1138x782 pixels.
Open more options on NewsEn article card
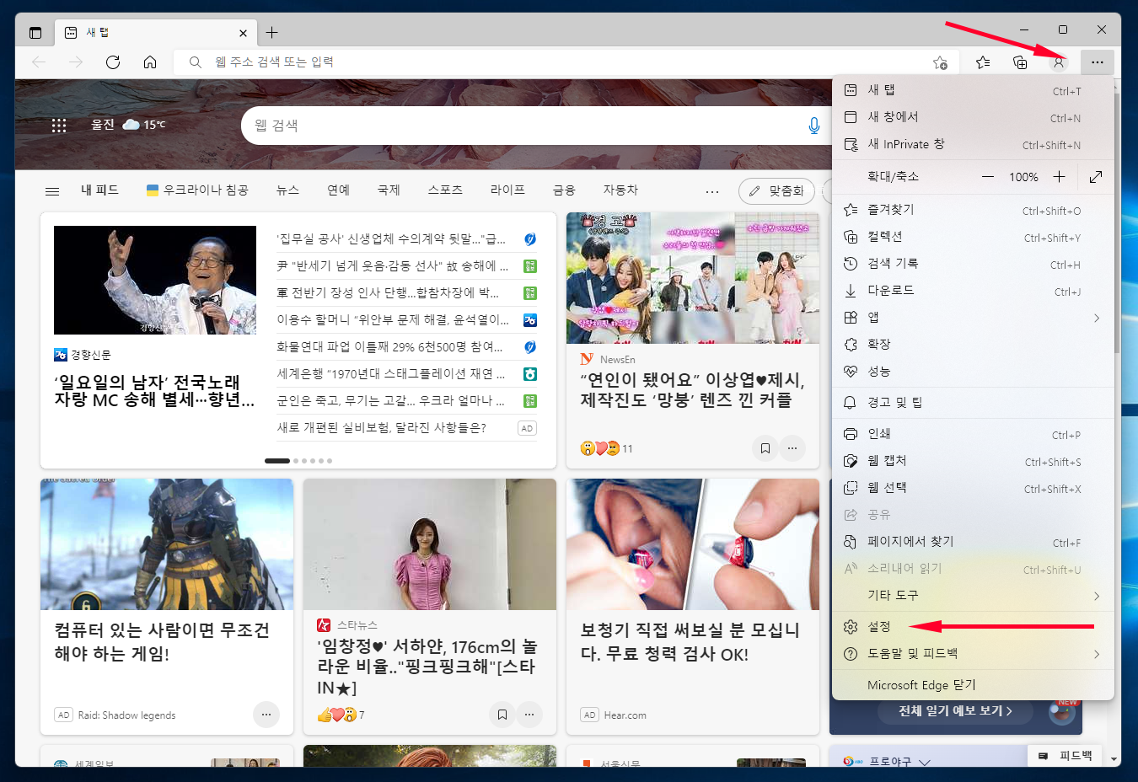pyautogui.click(x=792, y=448)
